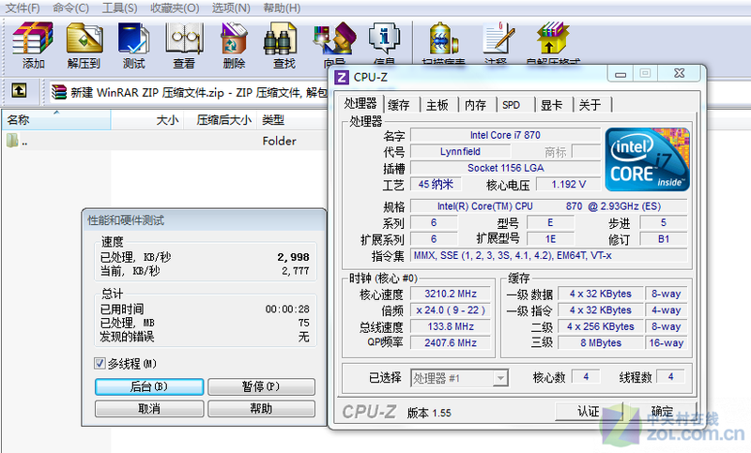
Task: Click the 后台(B) background button
Action: [149, 386]
